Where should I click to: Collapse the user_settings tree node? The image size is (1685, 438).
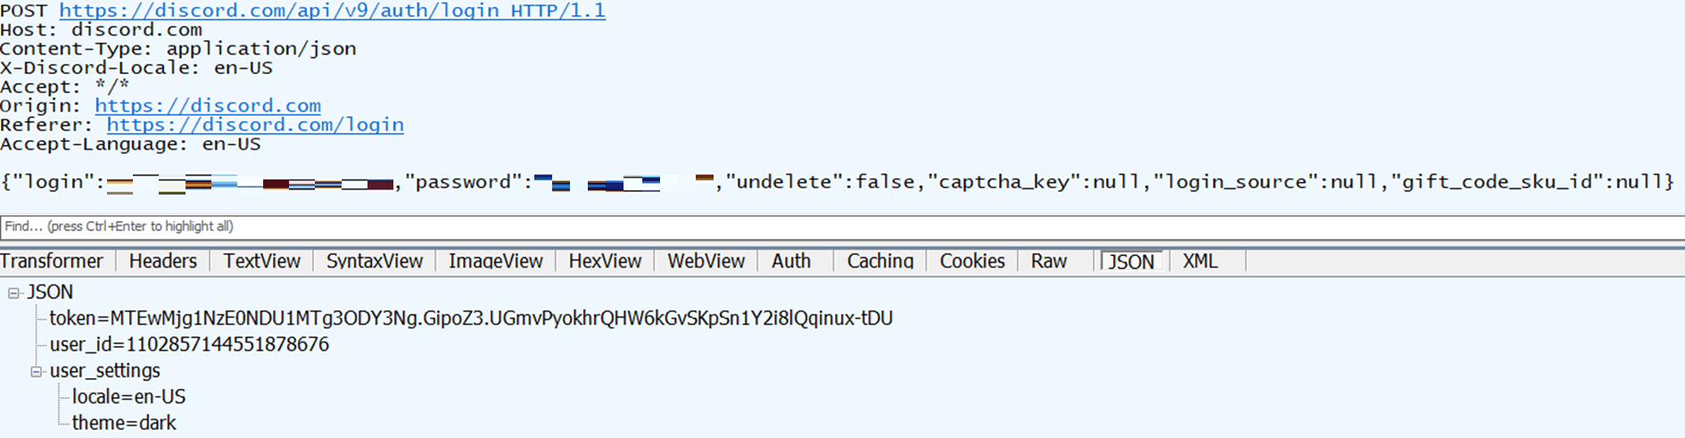37,371
